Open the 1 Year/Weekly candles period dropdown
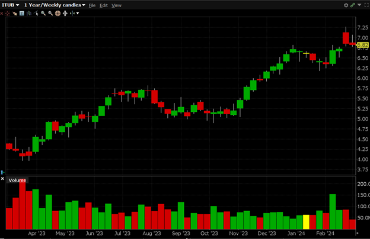This screenshot has height=239, width=370. pos(55,5)
